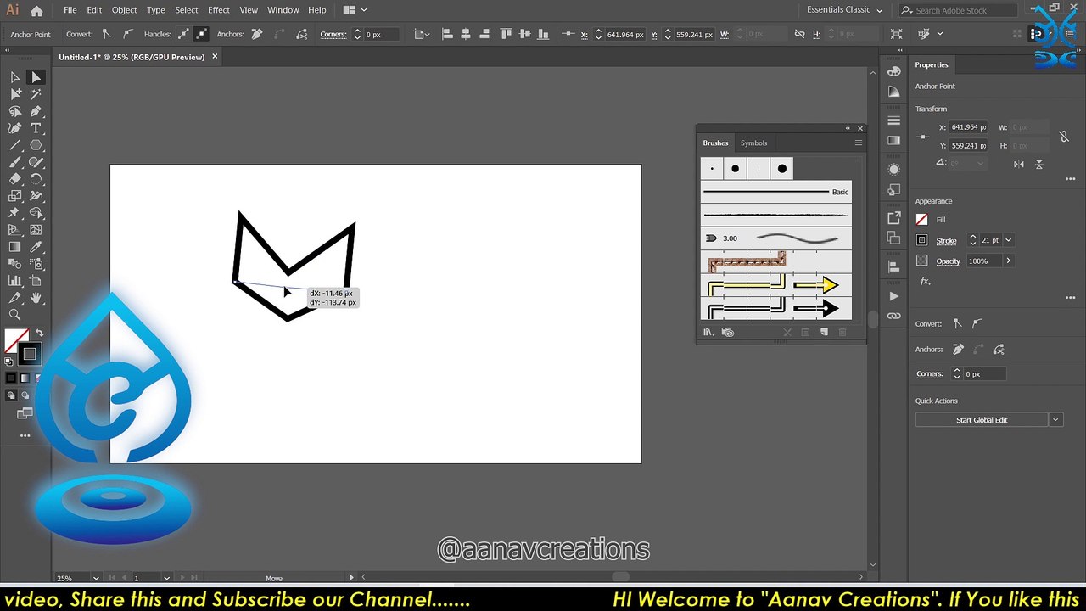Select the Polygon shape tool
Viewport: 1086px width, 611px height.
tap(36, 145)
